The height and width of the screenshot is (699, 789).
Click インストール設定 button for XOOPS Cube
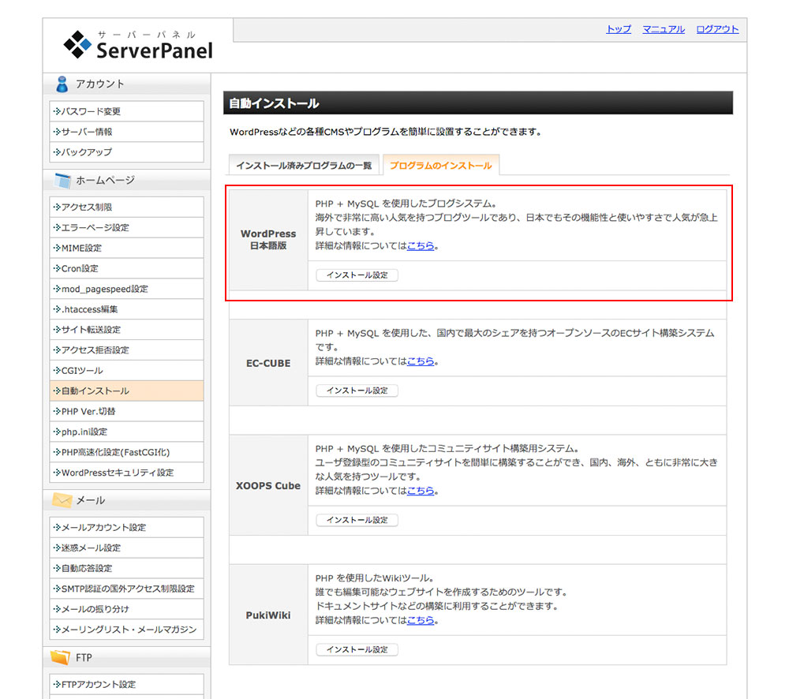coord(357,520)
